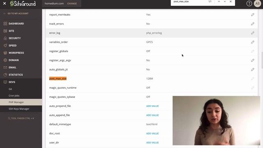The image size is (263, 148).
Task: Click the greyed magic_quotes_runtime pencil icon
Action: (253, 88)
